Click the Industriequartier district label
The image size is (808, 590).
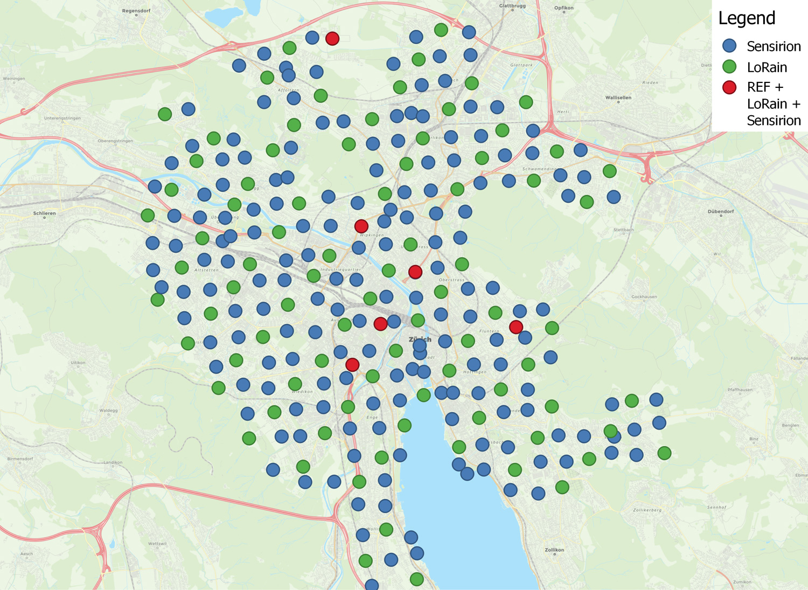[x=340, y=269]
